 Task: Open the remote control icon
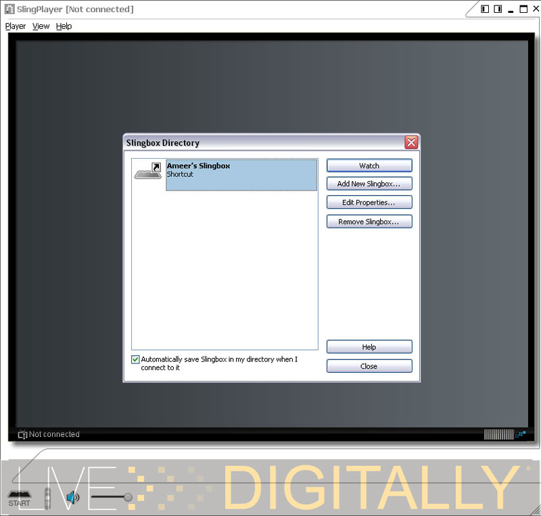coord(47,498)
